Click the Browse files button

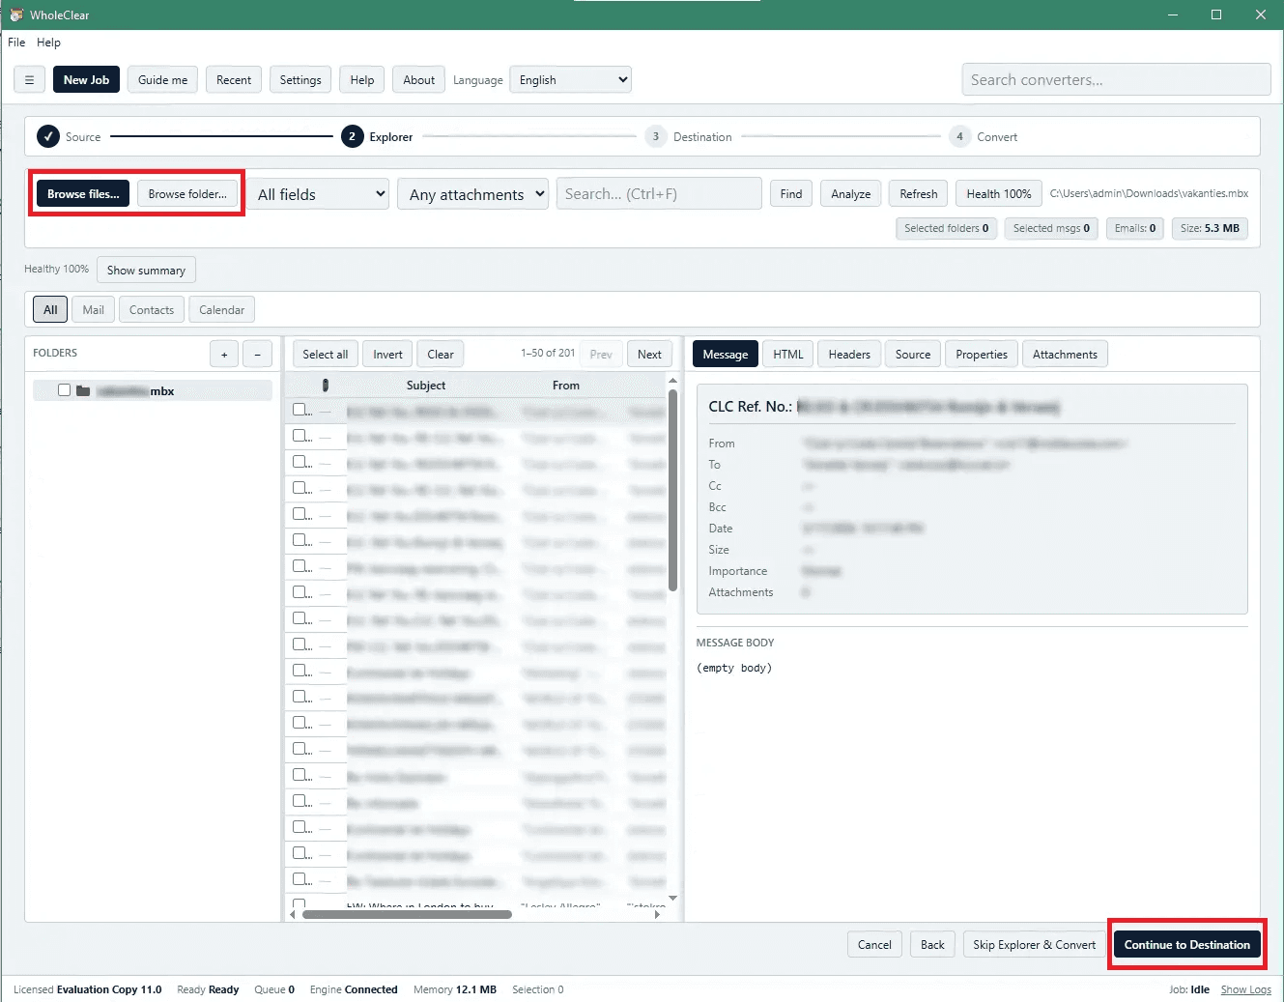(x=83, y=194)
